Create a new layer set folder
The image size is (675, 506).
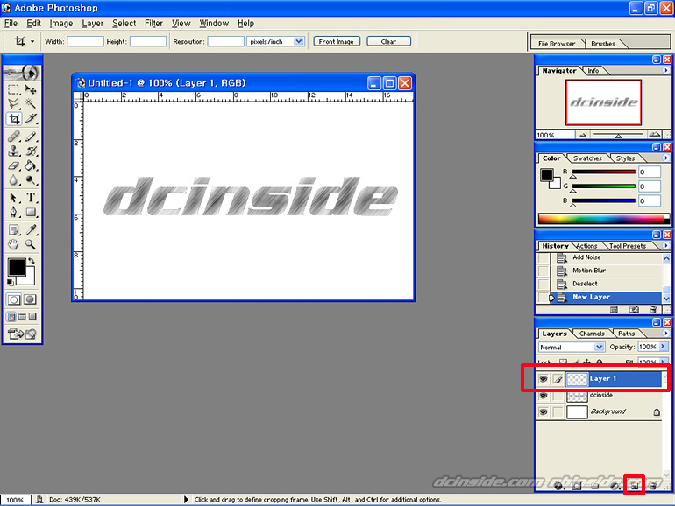click(x=595, y=486)
